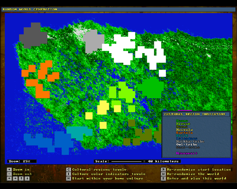237x189 pixels.
Task: Click the purple Njerpezit legend entry
Action: coord(186,153)
